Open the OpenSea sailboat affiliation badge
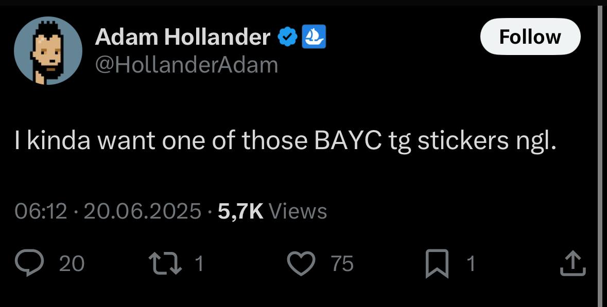This screenshot has width=607, height=307. (x=314, y=37)
